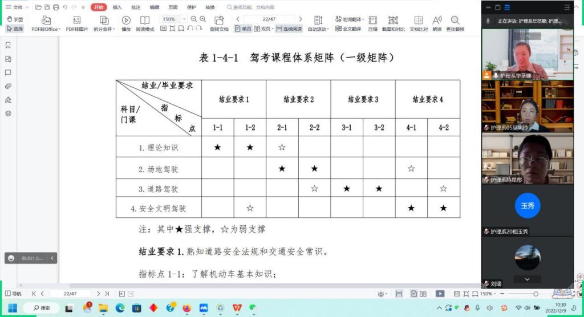Click the PDF转Office conversion icon
The image size is (584, 317).
(x=44, y=21)
